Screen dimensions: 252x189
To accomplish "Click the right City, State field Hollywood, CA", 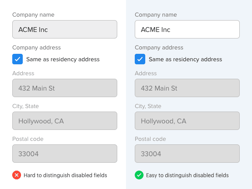I will coord(187,121).
